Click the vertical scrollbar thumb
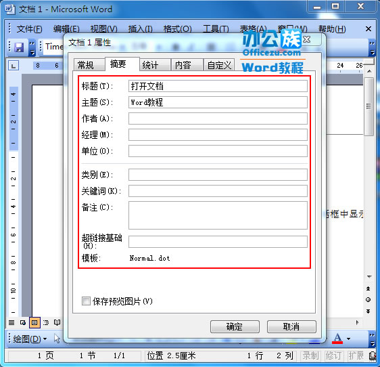Screen dimensions: 380x367 pos(369,106)
